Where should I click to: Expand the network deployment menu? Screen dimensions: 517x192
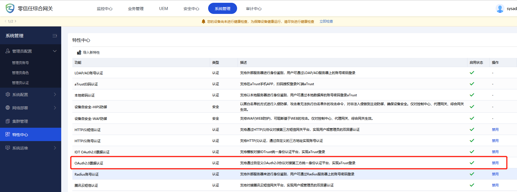(x=55, y=108)
